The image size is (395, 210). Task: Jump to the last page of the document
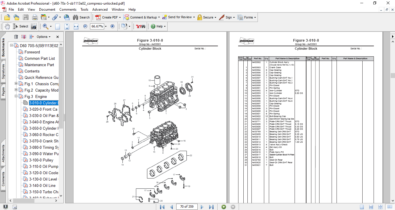click(x=211, y=207)
